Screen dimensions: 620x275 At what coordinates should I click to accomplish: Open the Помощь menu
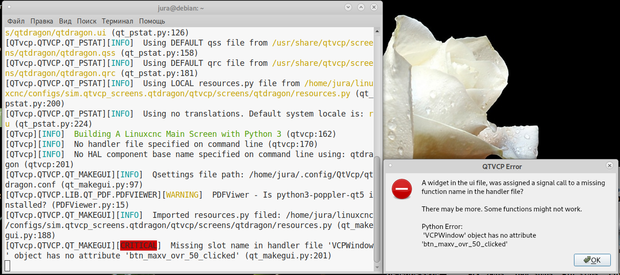tap(152, 21)
